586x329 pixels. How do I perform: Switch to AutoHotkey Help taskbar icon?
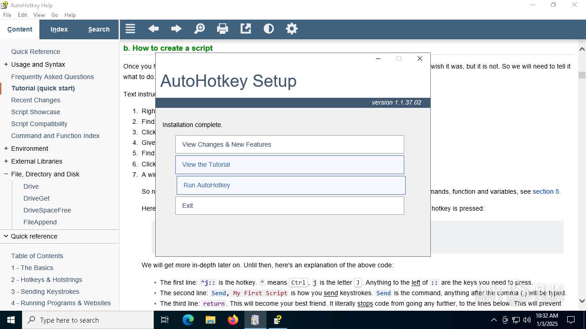coord(277,320)
